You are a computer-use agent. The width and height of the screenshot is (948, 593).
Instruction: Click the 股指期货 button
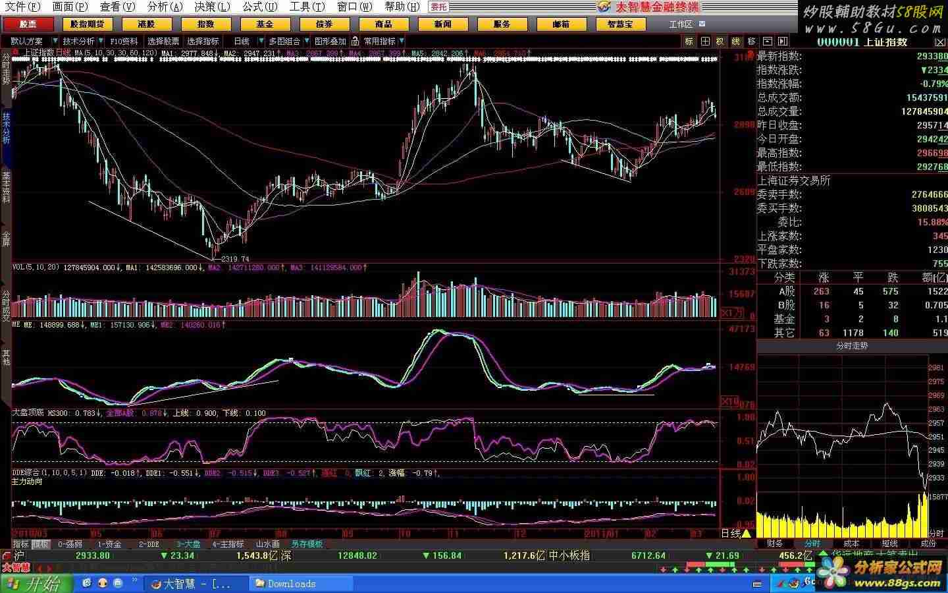(x=88, y=24)
